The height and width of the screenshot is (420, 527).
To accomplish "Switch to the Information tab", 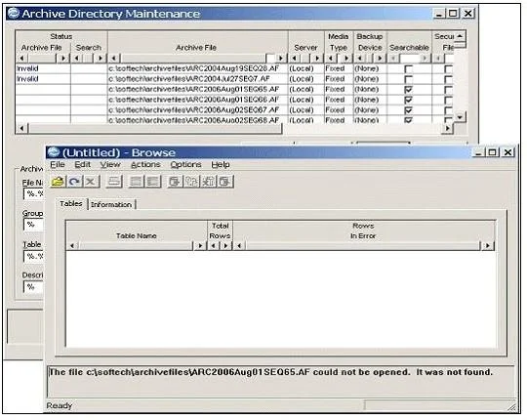I will [x=111, y=204].
